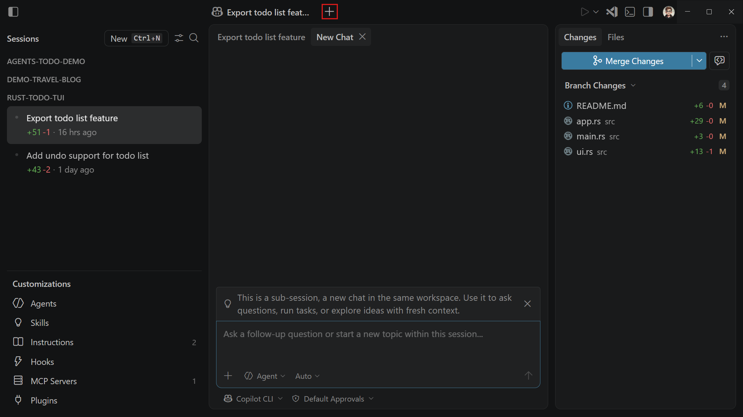Open the Agent mode dropdown
The image size is (743, 417).
click(x=265, y=376)
